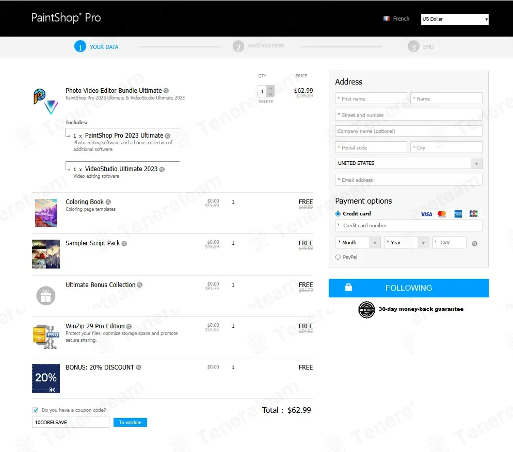
Task: Click the City field
Action: [x=446, y=147]
